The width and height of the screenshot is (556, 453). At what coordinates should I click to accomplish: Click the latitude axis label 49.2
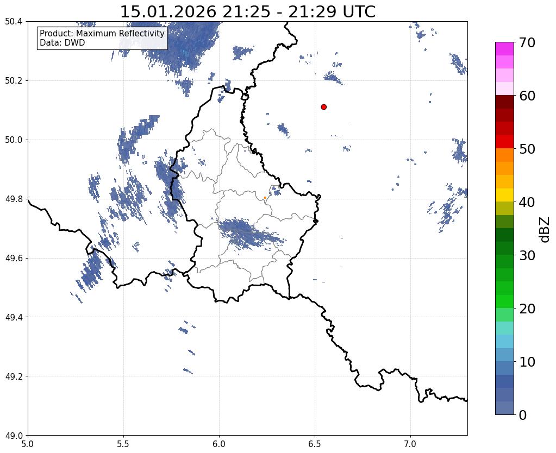tap(14, 376)
